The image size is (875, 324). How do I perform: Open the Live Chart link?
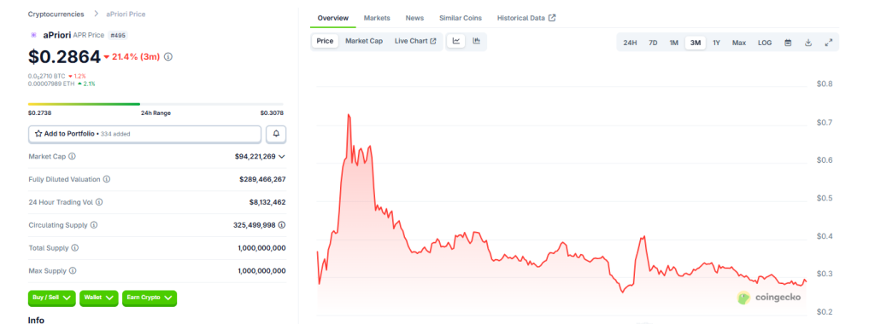click(415, 41)
